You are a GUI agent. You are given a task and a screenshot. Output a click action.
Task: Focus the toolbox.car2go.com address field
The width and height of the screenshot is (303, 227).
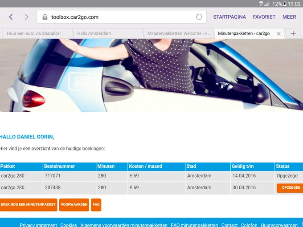[x=122, y=17]
